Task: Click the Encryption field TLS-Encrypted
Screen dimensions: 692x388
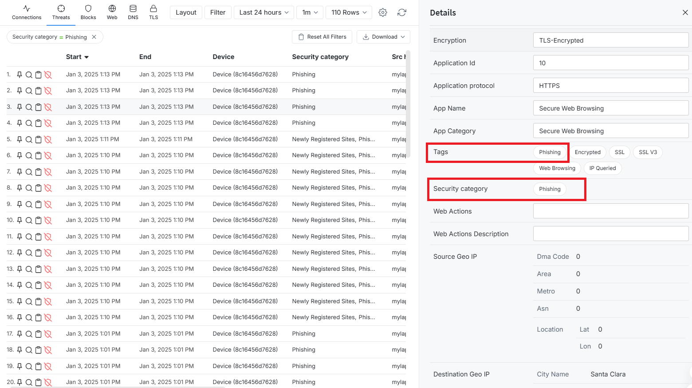Action: click(x=610, y=40)
